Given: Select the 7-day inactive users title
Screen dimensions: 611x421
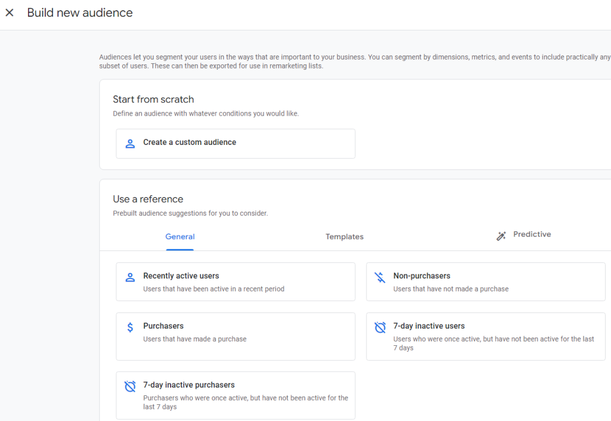Looking at the screenshot, I should point(428,326).
